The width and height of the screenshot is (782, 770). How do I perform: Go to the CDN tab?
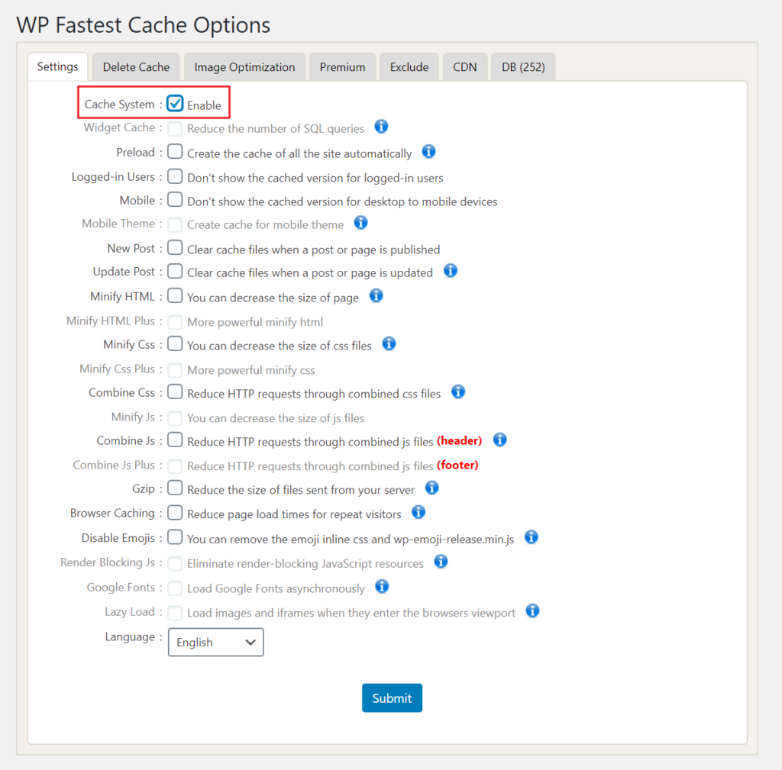tap(464, 67)
